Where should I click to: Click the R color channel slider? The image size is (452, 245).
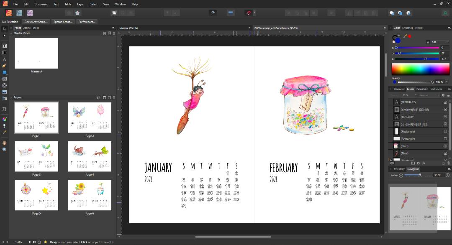click(417, 48)
